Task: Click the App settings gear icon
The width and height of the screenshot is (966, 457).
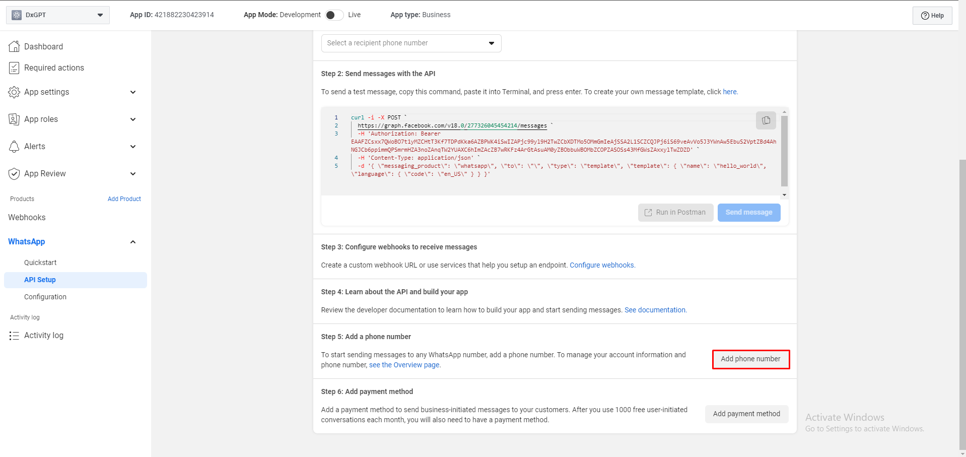Action: [14, 92]
